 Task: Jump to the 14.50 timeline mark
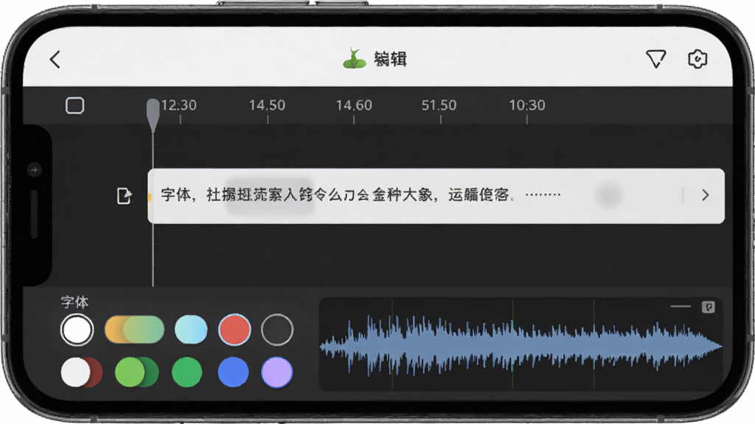coord(267,105)
